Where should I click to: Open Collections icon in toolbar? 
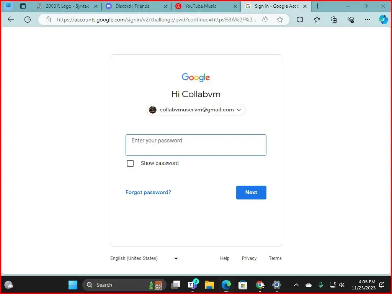click(334, 20)
